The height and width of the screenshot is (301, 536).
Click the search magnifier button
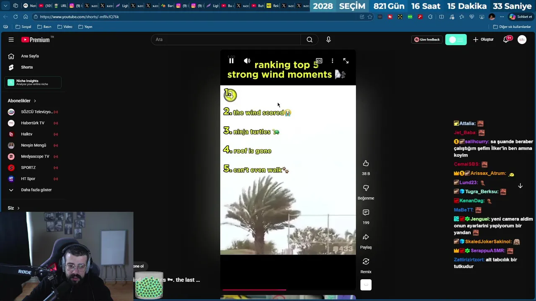click(x=309, y=40)
